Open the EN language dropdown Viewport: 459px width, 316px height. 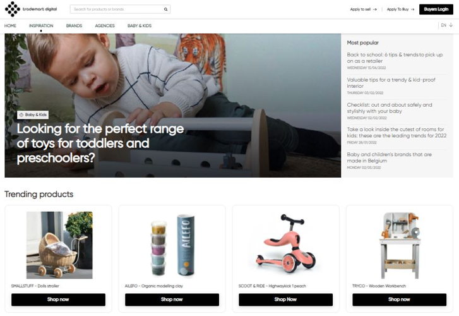(447, 25)
